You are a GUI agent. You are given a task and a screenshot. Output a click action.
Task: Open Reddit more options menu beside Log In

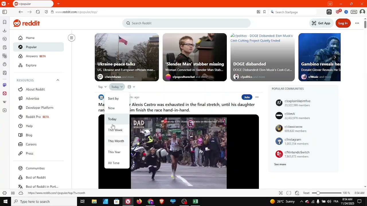click(x=357, y=23)
